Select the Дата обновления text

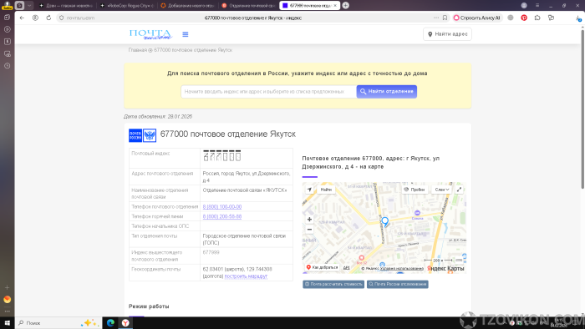pos(158,117)
